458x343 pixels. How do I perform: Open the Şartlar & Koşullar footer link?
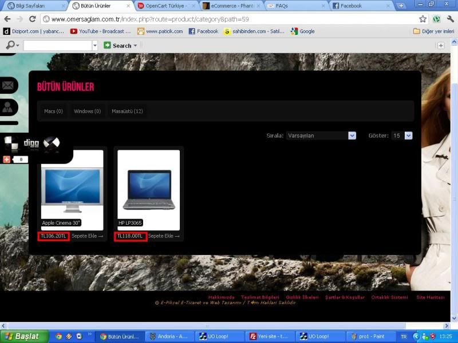[x=345, y=297]
